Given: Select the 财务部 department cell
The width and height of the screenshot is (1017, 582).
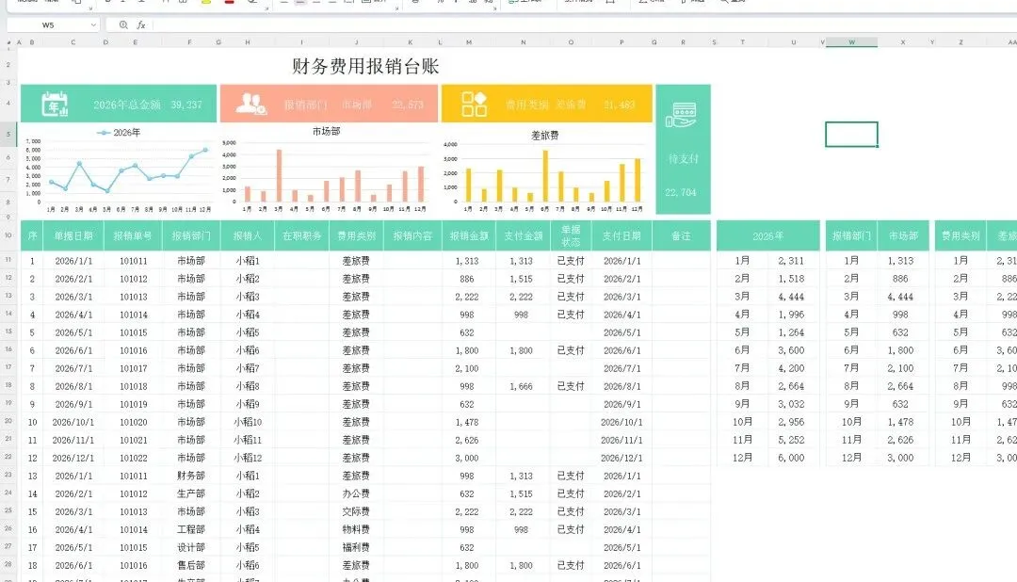Looking at the screenshot, I should click(x=190, y=476).
